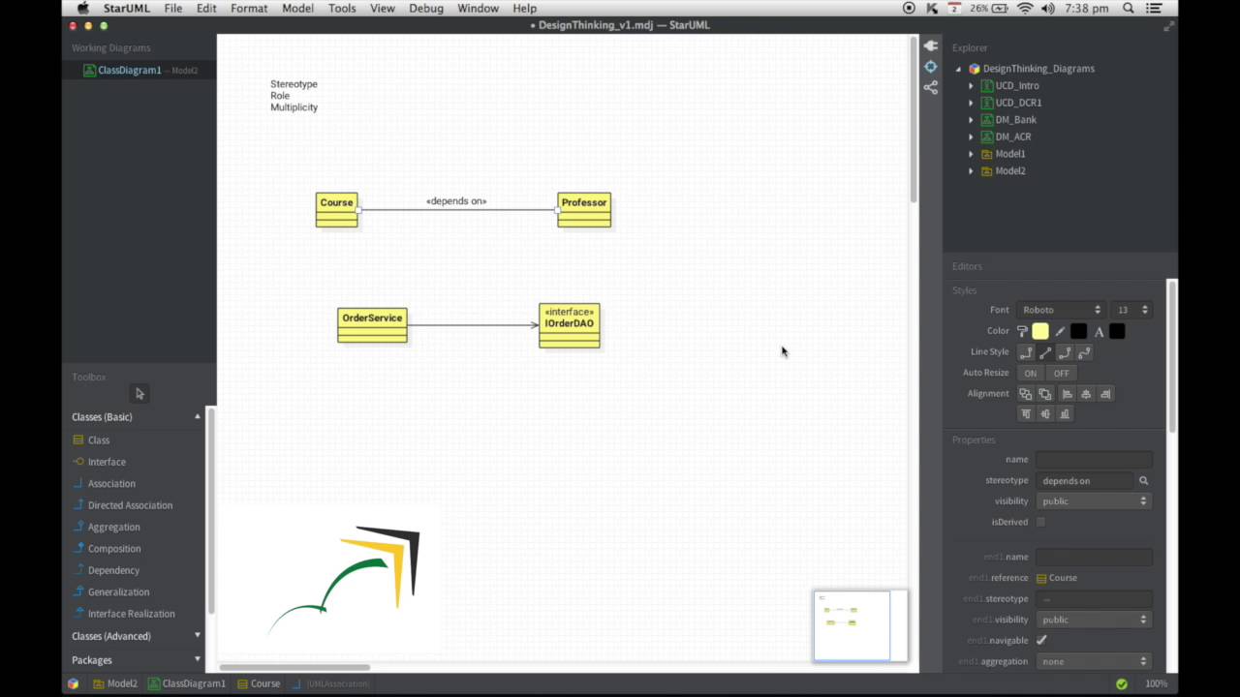This screenshot has height=697, width=1240.
Task: Select oblique line style
Action: (1045, 352)
